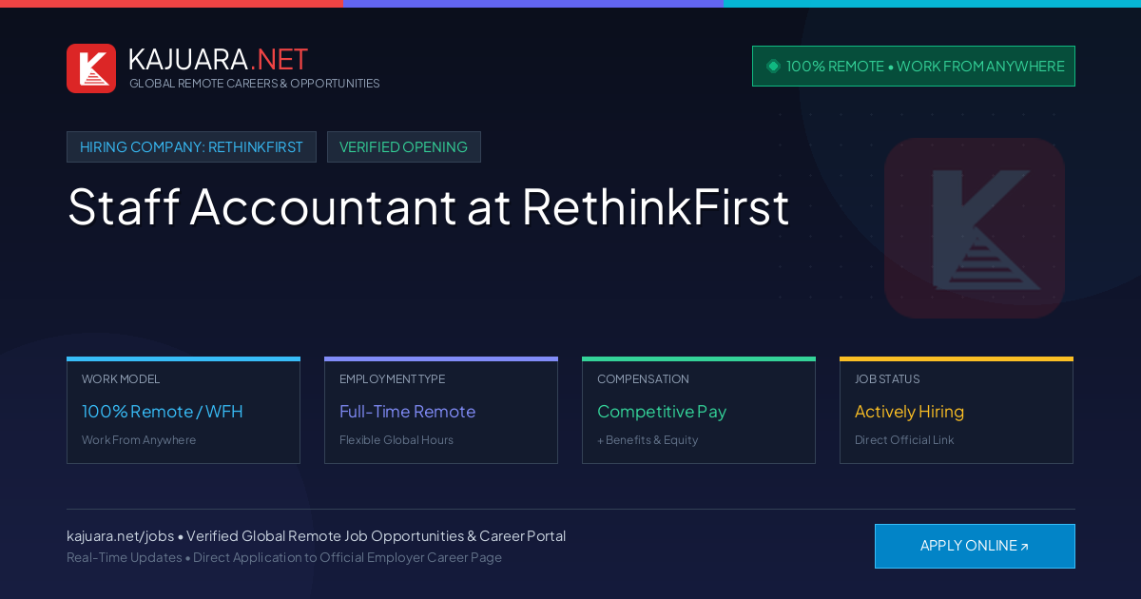1141x599 pixels.
Task: Click the + Benefits & Equity subtext
Action: click(648, 440)
